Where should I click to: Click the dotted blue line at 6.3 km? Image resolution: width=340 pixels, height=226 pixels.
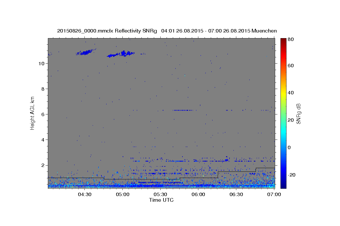point(183,110)
